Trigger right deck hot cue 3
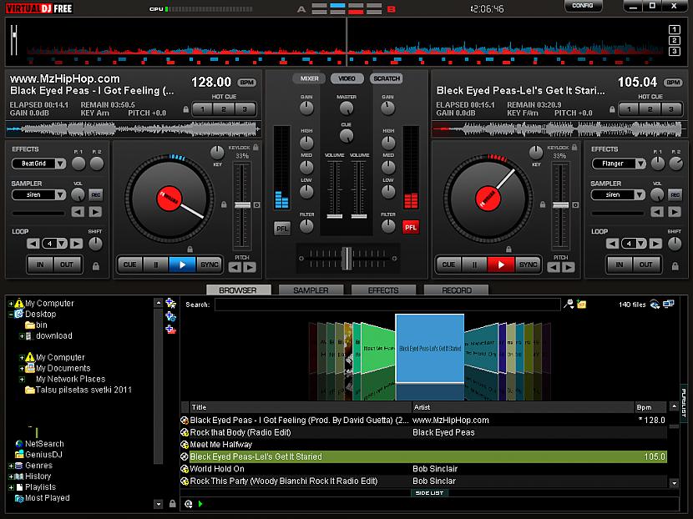 [671, 109]
